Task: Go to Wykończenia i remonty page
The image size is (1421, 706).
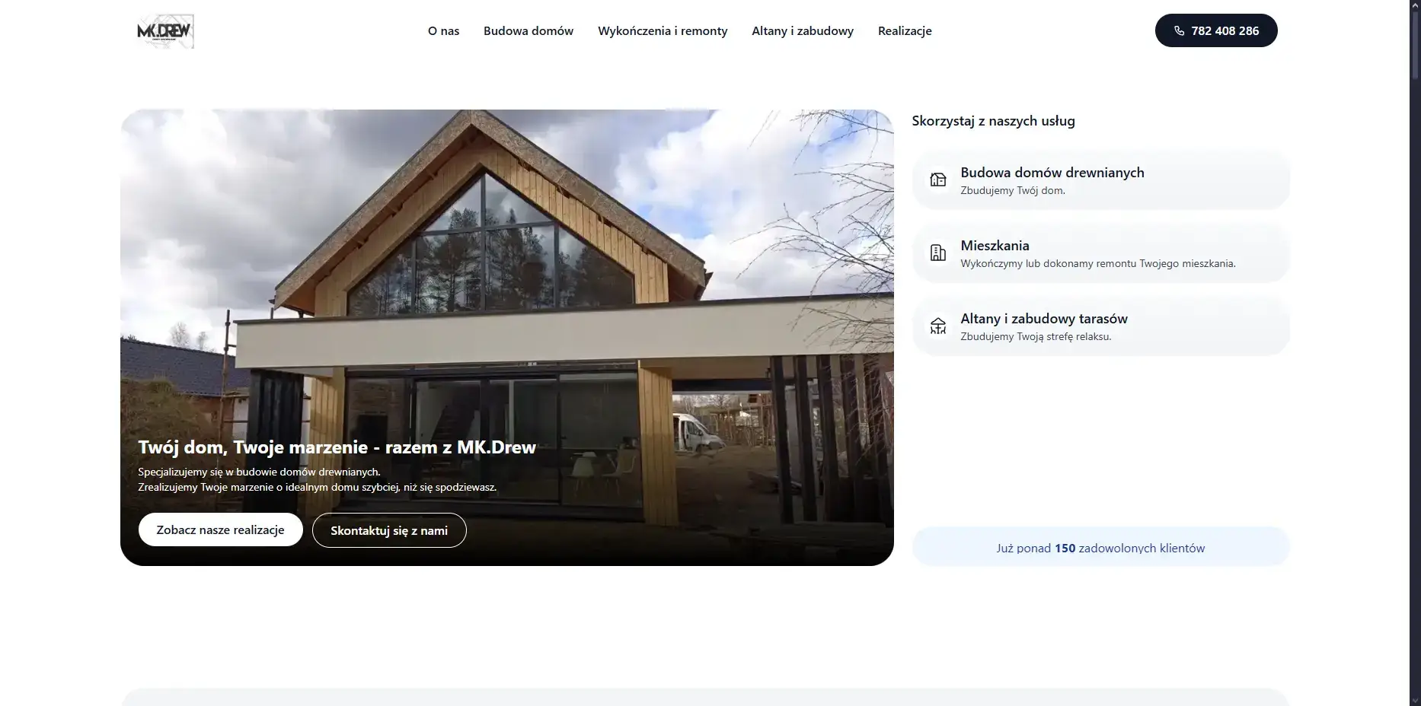Action: pos(663,31)
